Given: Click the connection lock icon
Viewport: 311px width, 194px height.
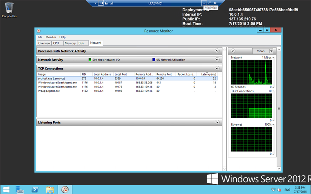Looking at the screenshot, I should [x=106, y=3].
